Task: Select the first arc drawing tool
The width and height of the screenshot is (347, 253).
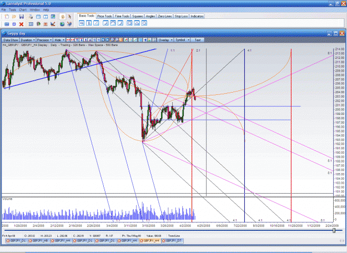Action: 105,23
